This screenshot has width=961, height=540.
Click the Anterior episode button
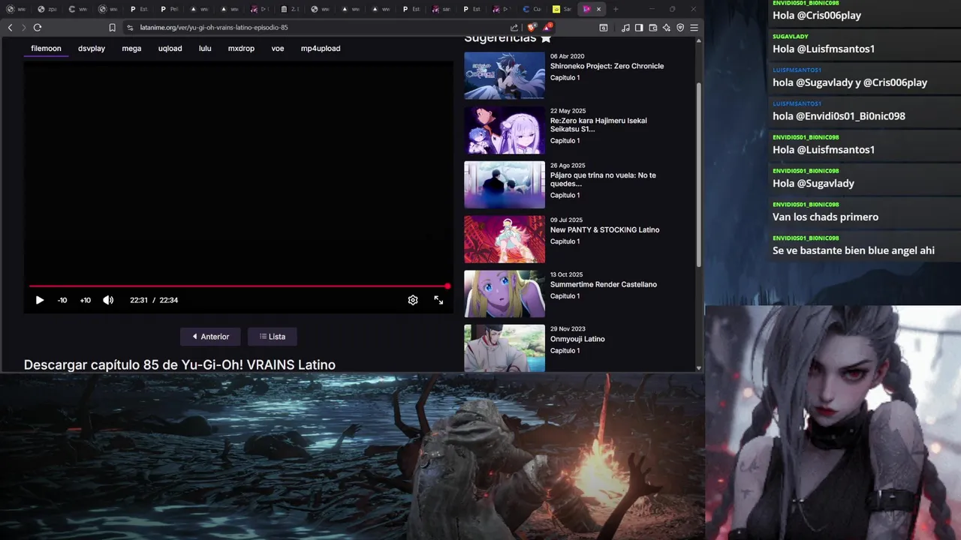(210, 337)
